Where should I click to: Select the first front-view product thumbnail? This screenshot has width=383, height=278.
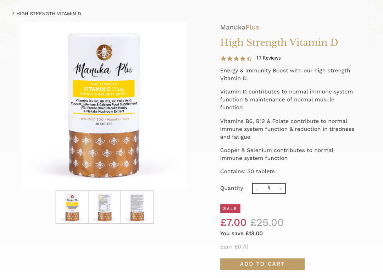[72, 207]
